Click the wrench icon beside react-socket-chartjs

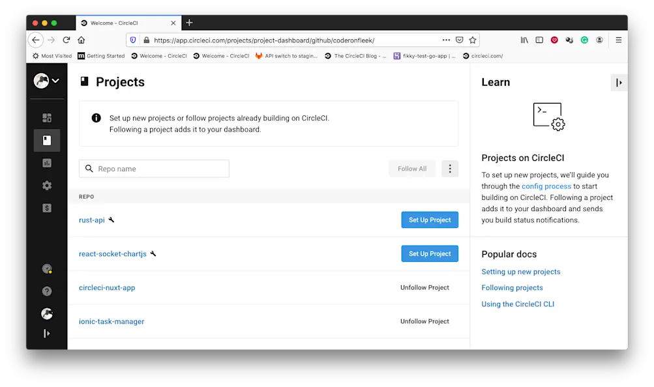click(x=153, y=253)
